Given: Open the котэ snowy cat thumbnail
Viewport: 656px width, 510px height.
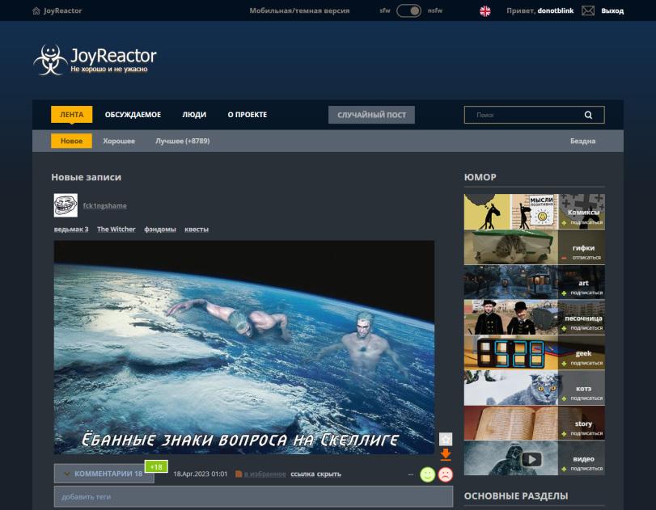Looking at the screenshot, I should click(x=511, y=387).
